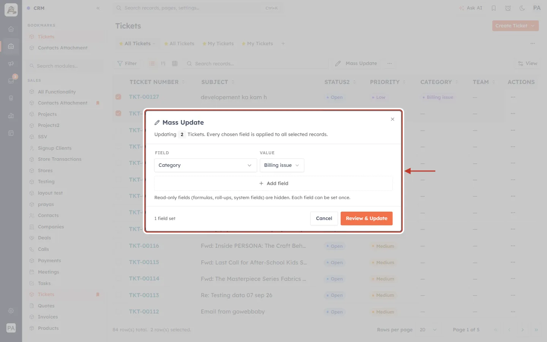The width and height of the screenshot is (547, 342).
Task: Open the chart analytics rail icon
Action: click(x=11, y=116)
